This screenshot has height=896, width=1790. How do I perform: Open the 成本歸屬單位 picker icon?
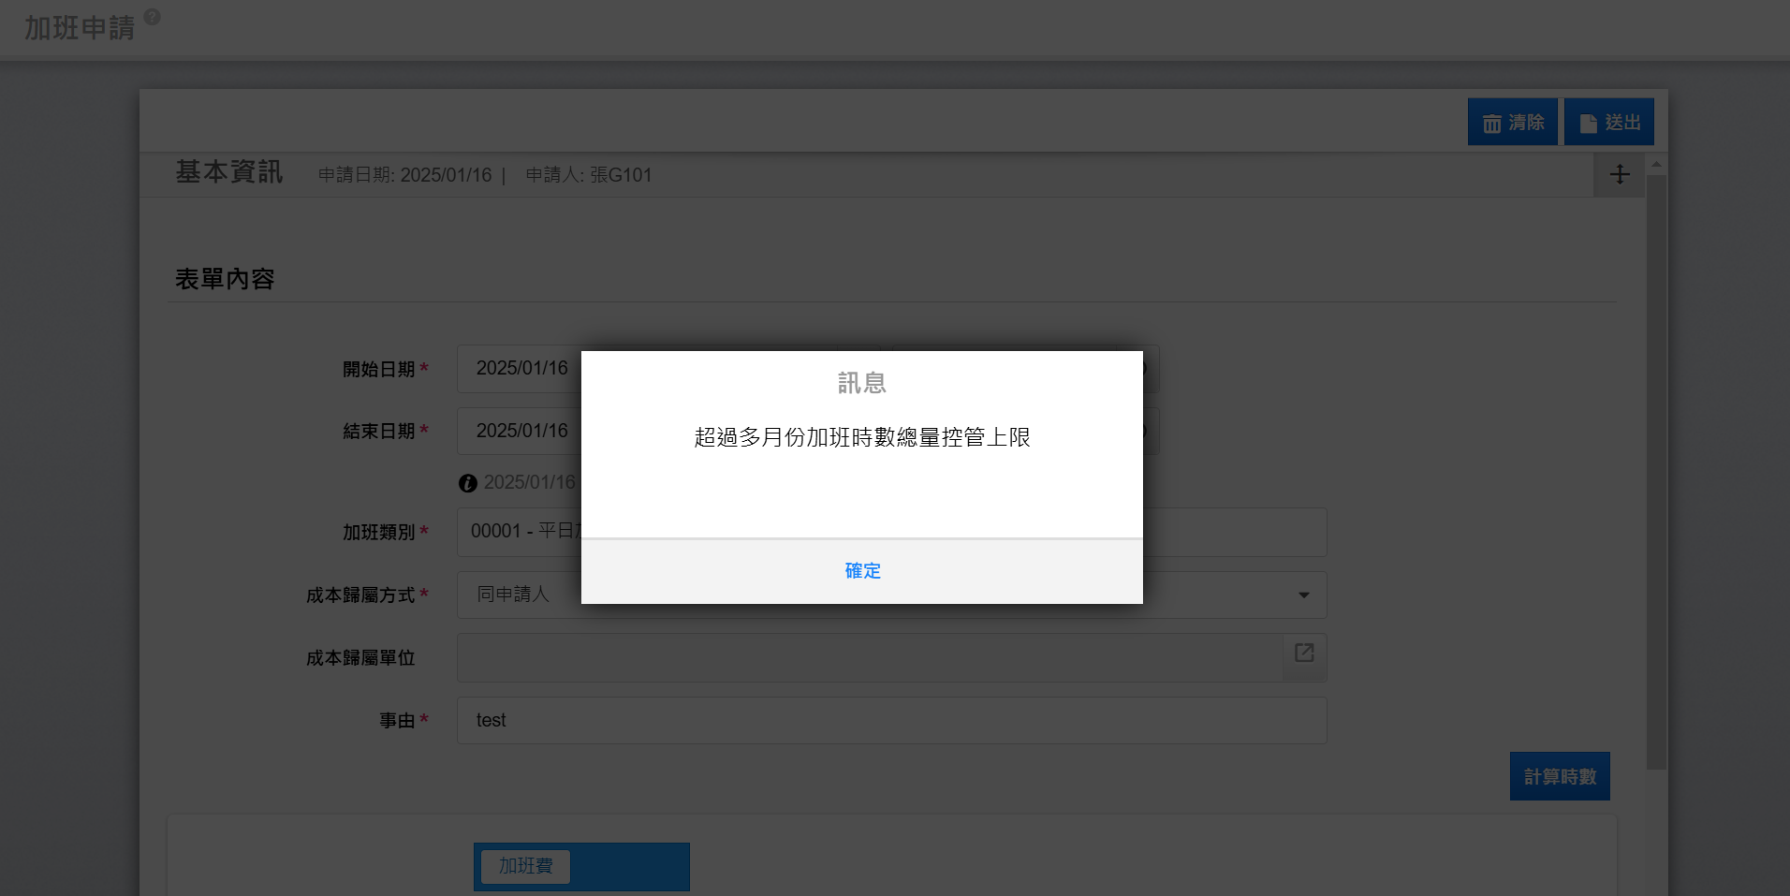coord(1304,654)
